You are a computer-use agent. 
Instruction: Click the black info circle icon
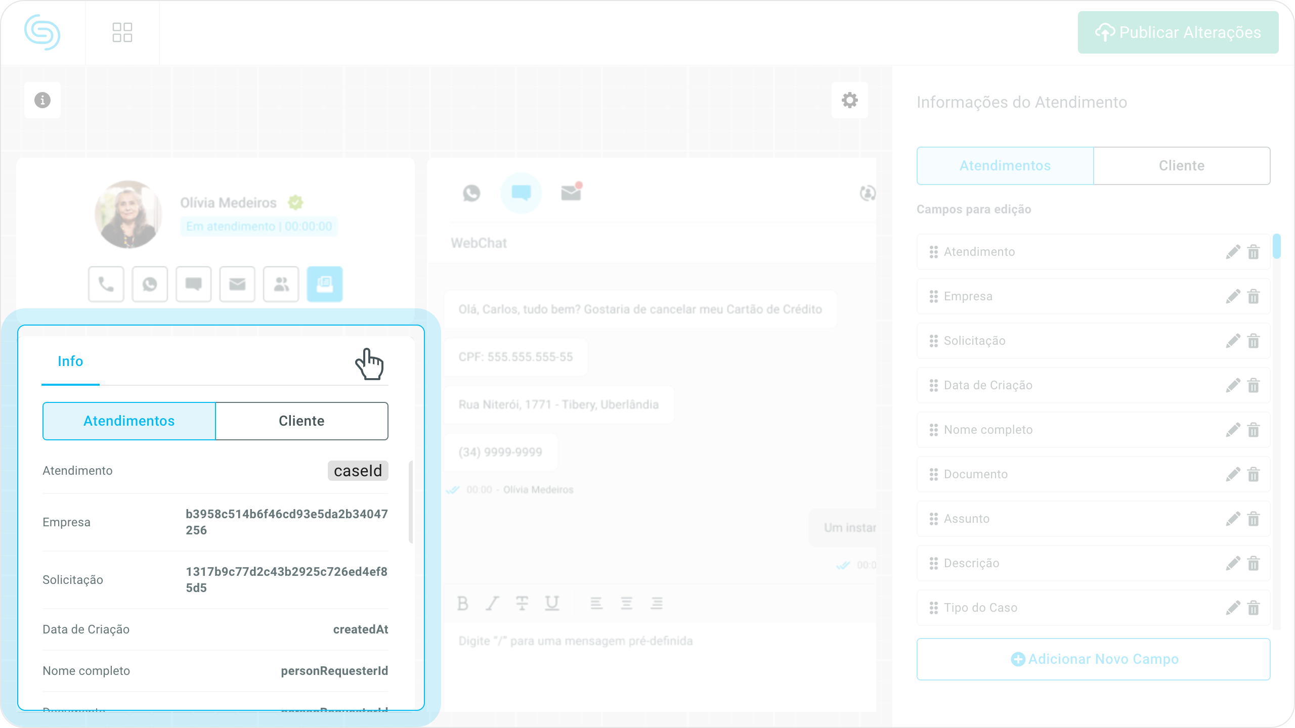click(42, 100)
